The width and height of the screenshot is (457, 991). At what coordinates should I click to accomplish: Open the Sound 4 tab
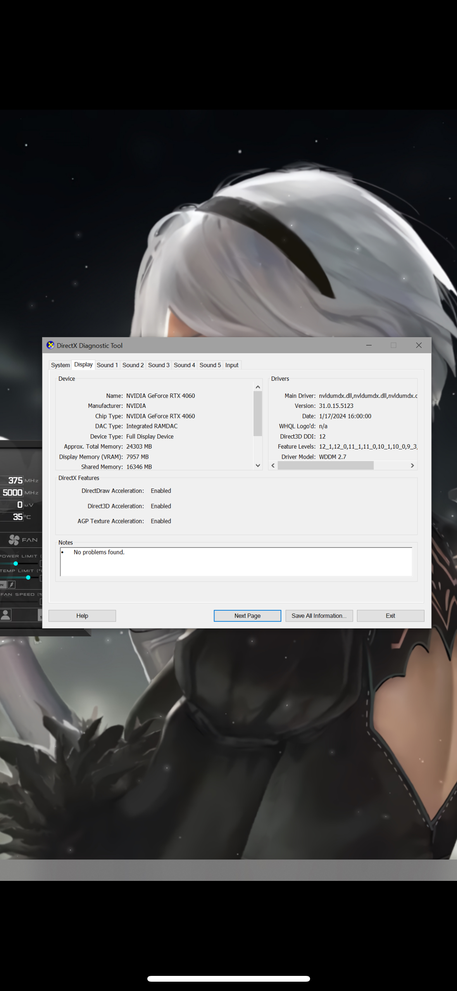[x=184, y=365]
